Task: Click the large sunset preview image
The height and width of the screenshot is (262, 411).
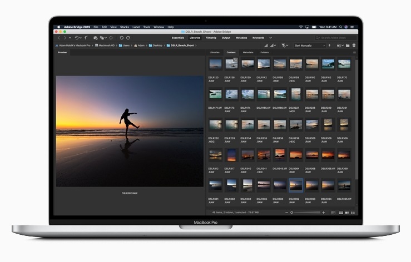Action: tap(130, 132)
